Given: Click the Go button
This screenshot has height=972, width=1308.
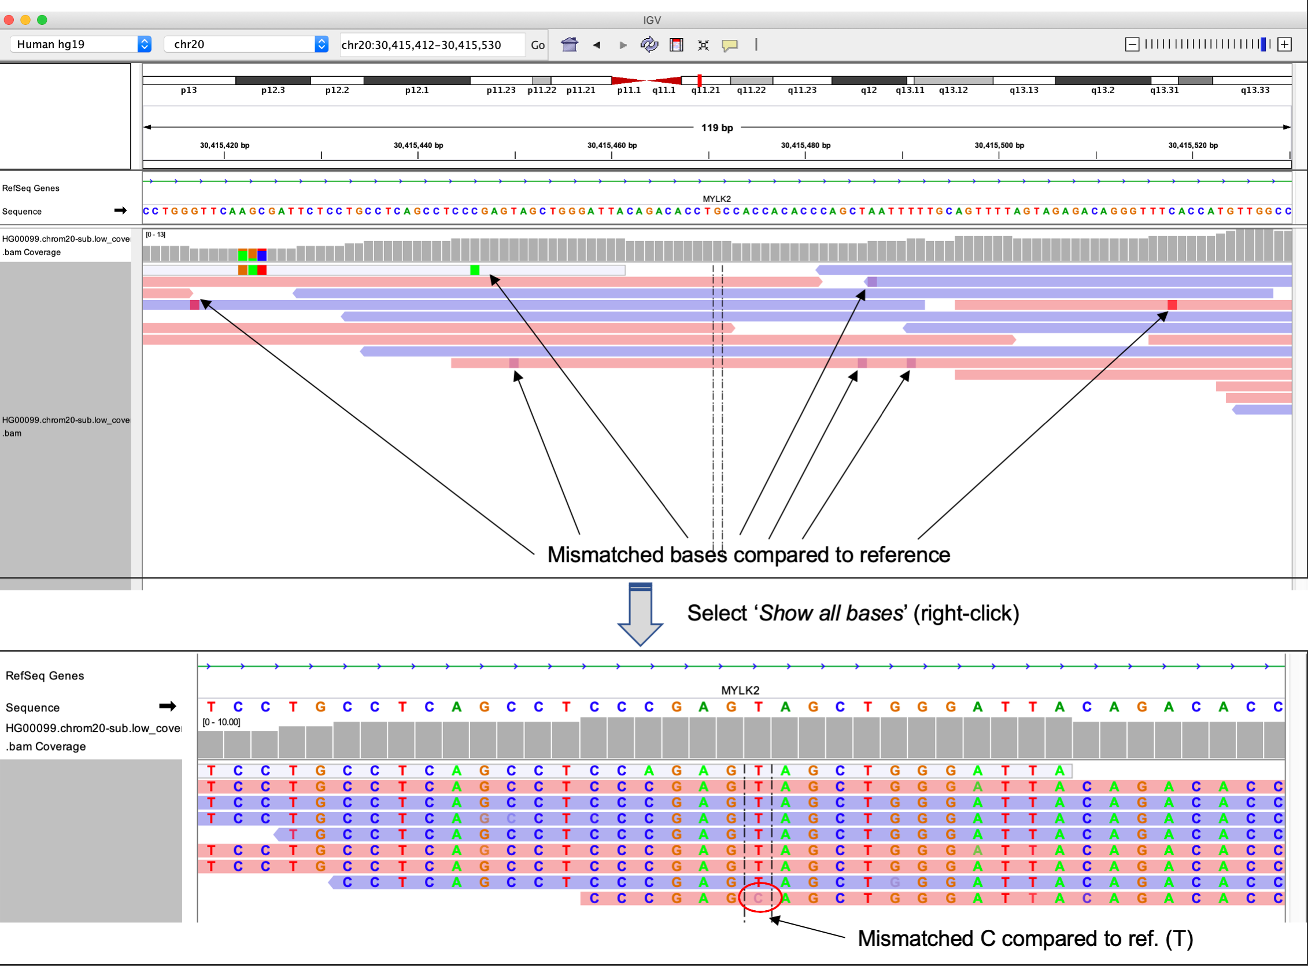Looking at the screenshot, I should click(x=537, y=45).
